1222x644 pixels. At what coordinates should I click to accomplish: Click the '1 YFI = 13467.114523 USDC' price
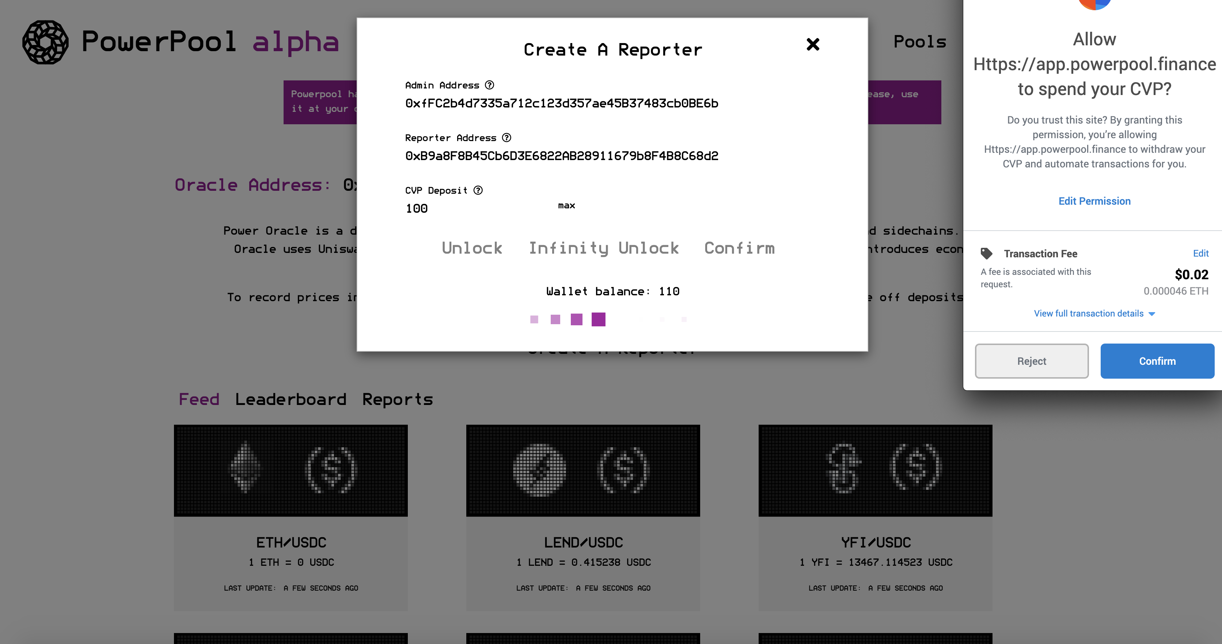coord(876,562)
